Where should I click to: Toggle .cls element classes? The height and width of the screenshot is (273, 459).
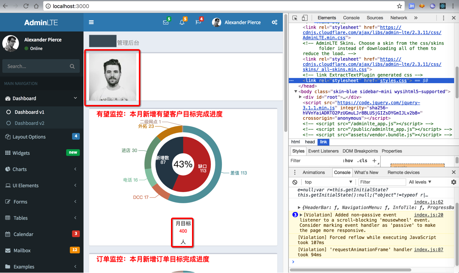pos(362,161)
